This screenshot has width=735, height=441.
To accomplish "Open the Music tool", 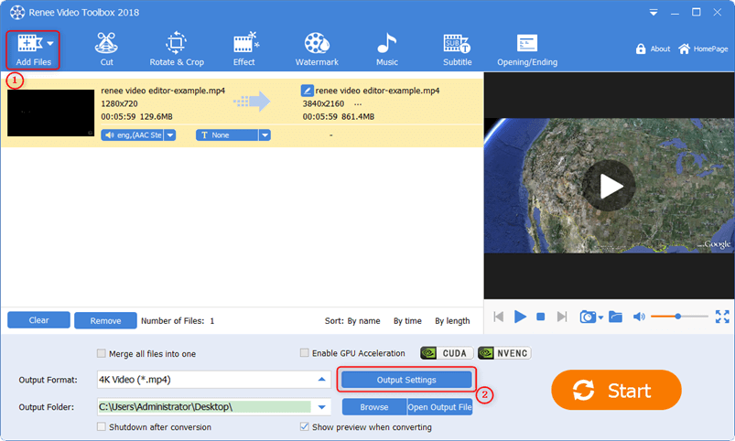I will [386, 48].
